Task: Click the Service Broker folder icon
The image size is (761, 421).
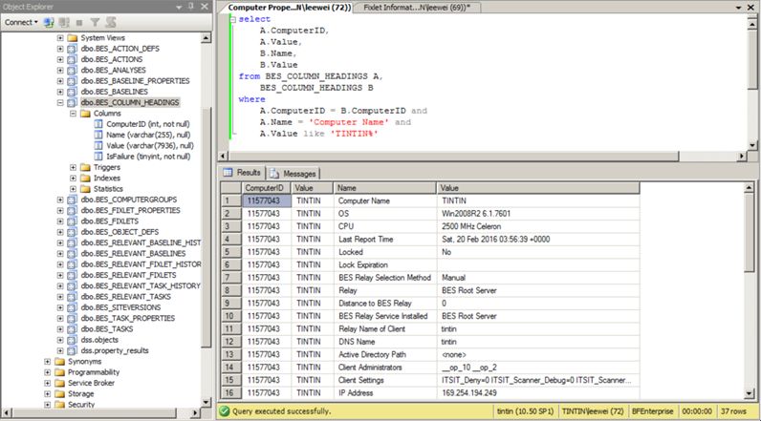Action: (59, 383)
